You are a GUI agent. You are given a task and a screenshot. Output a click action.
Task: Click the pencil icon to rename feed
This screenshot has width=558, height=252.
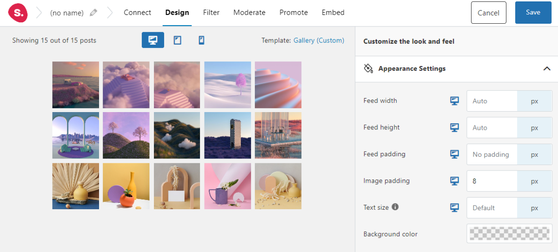[x=93, y=13]
